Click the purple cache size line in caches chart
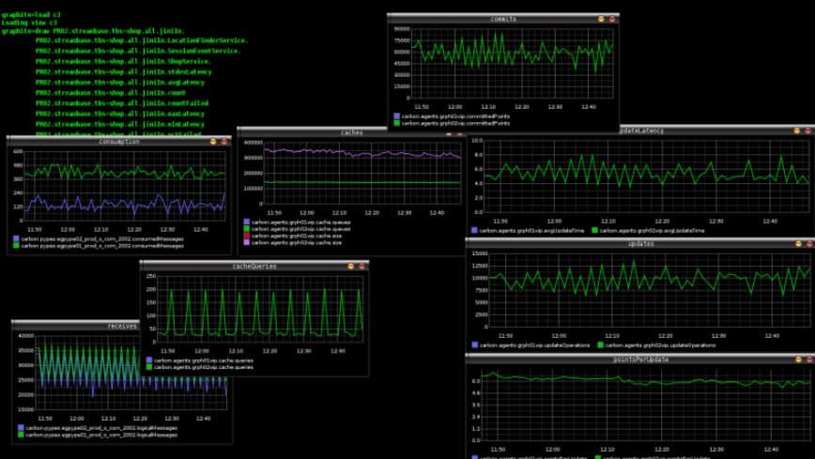The image size is (815, 459). pyautogui.click(x=362, y=153)
